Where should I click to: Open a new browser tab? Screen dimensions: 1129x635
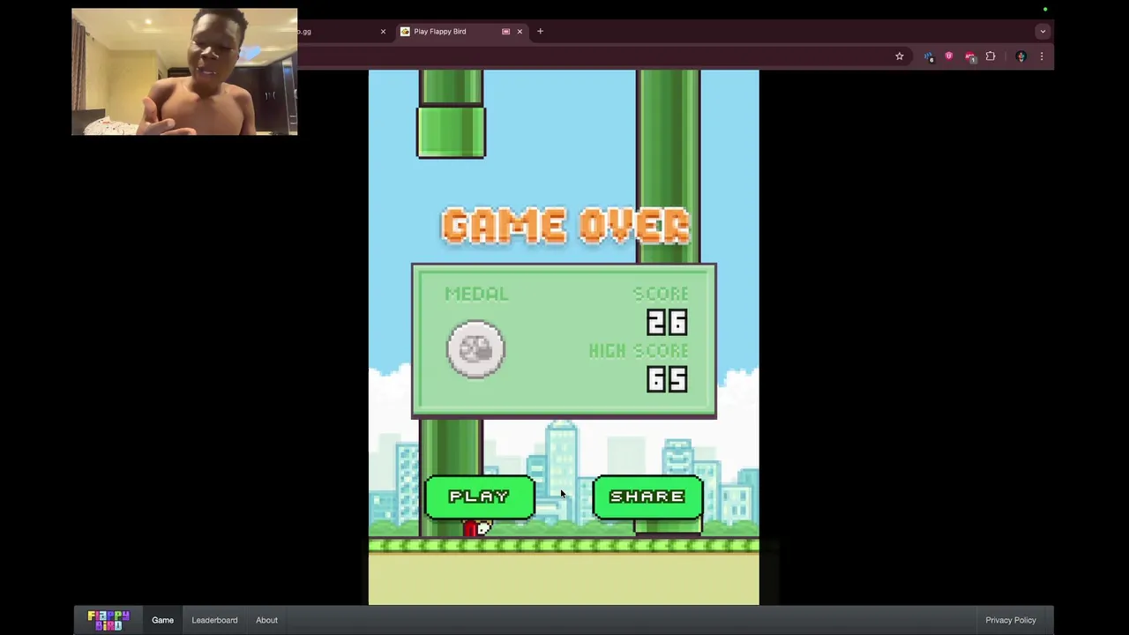540,31
